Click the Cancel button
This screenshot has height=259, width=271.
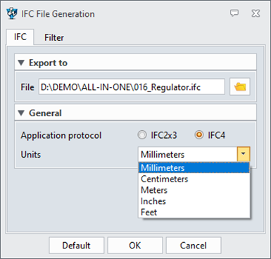[194, 246]
